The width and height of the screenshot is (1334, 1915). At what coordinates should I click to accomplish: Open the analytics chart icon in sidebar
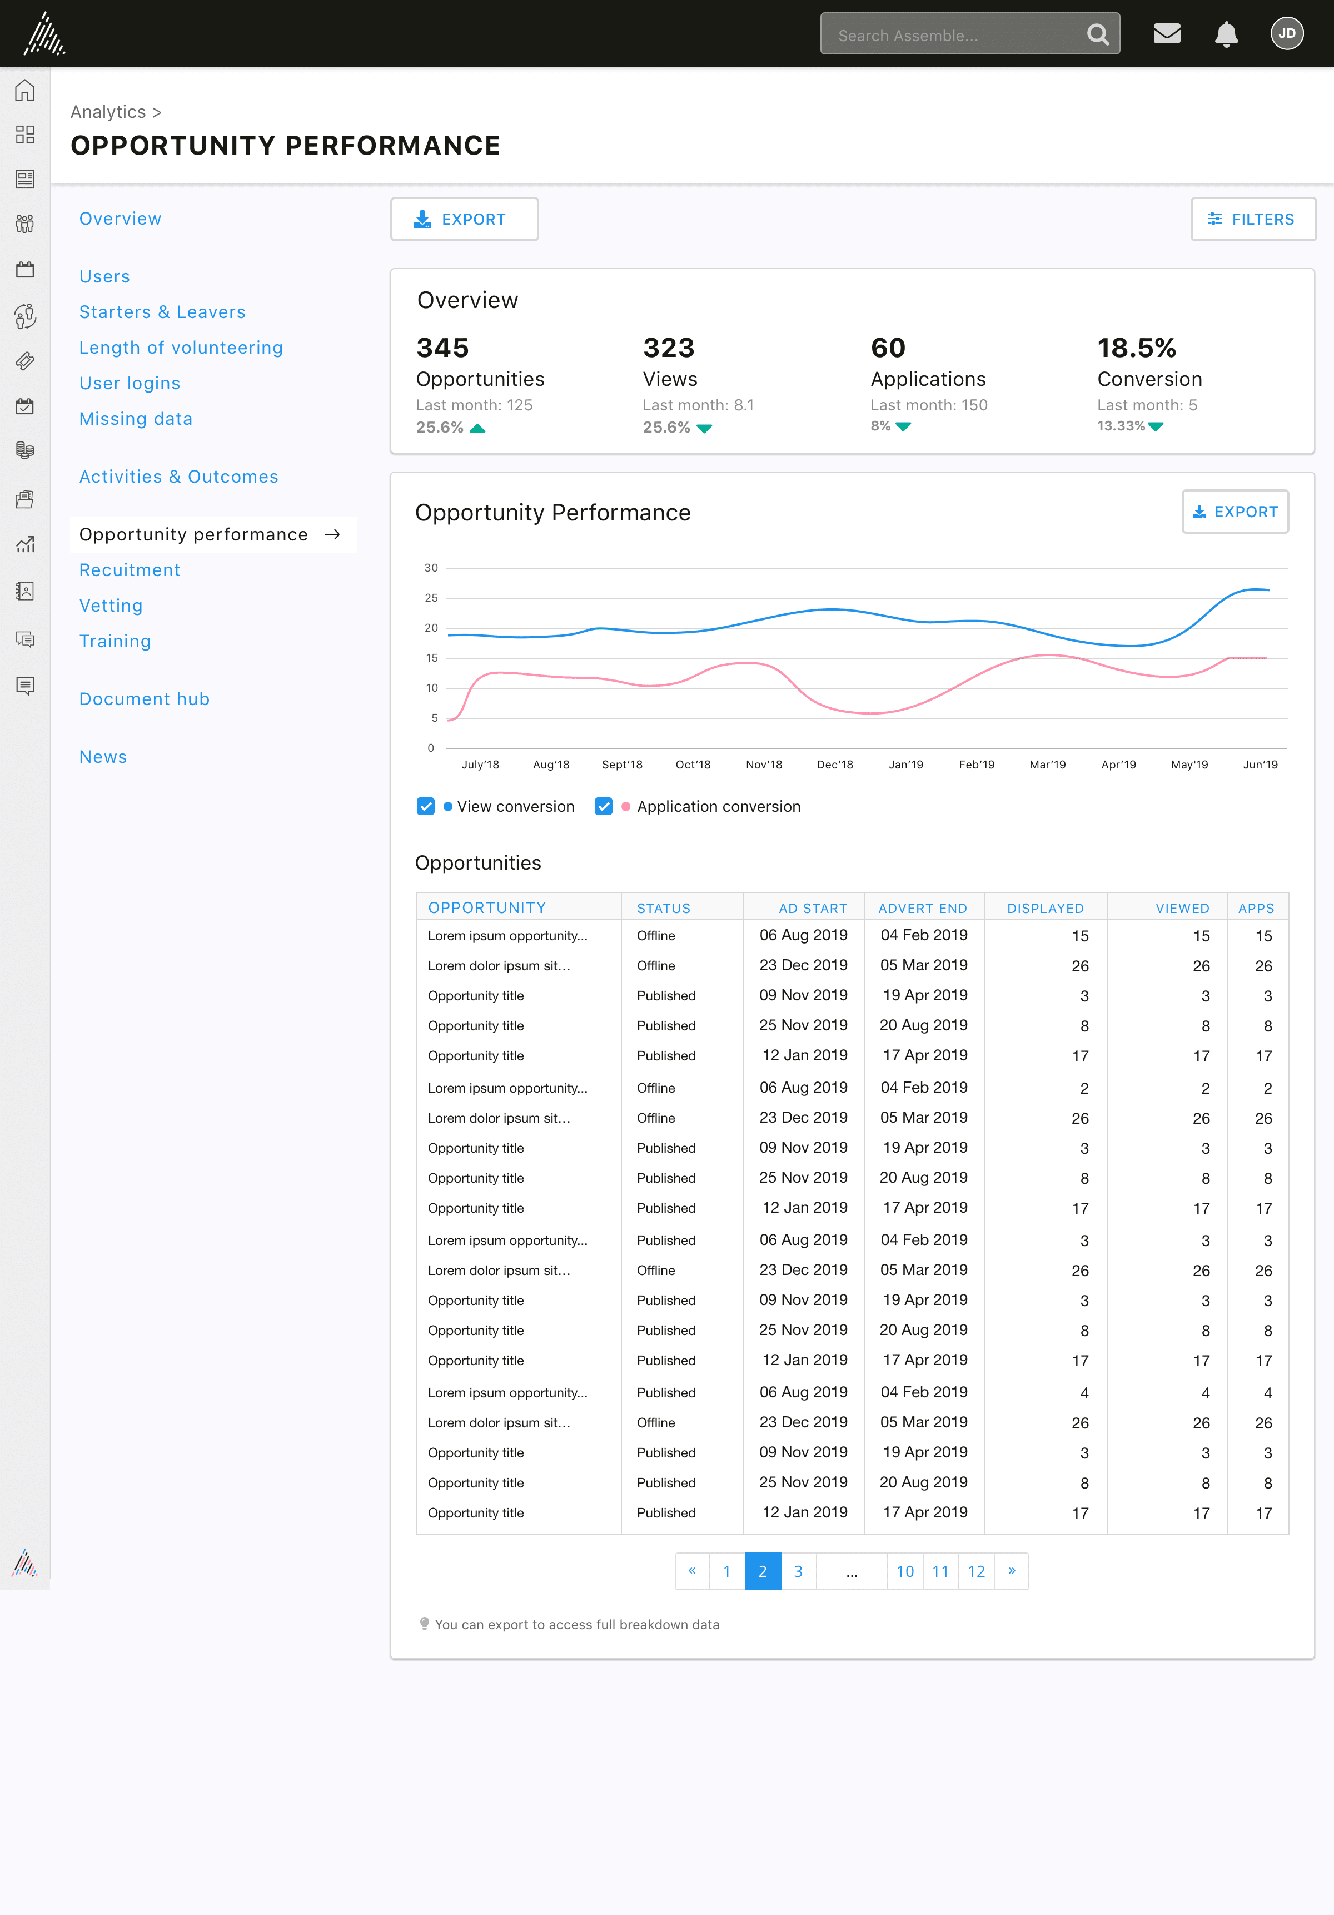(x=25, y=545)
